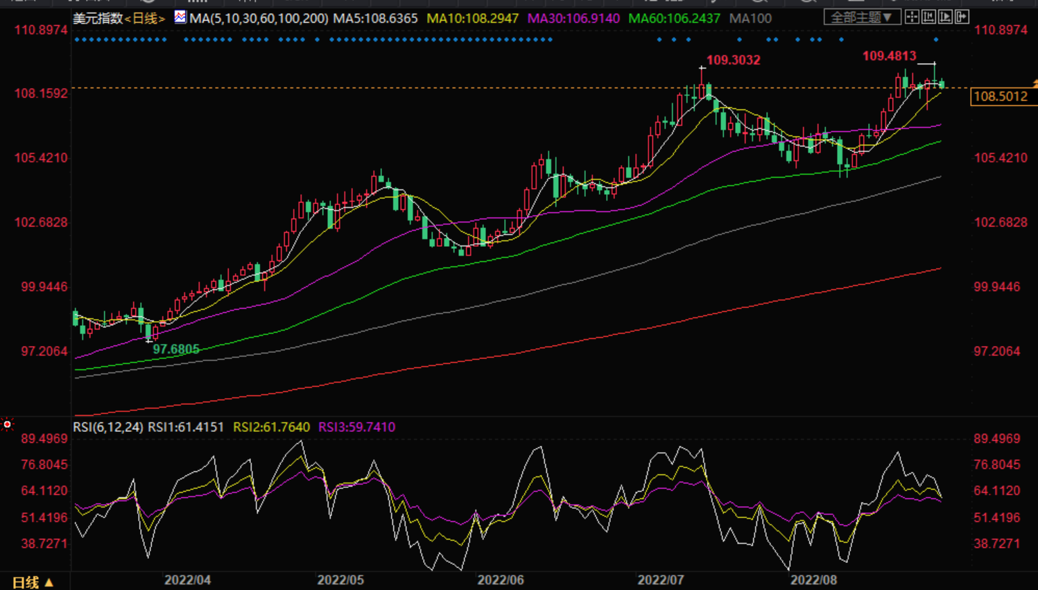Open the 全部主题 theme dropdown
This screenshot has width=1038, height=590.
click(862, 17)
